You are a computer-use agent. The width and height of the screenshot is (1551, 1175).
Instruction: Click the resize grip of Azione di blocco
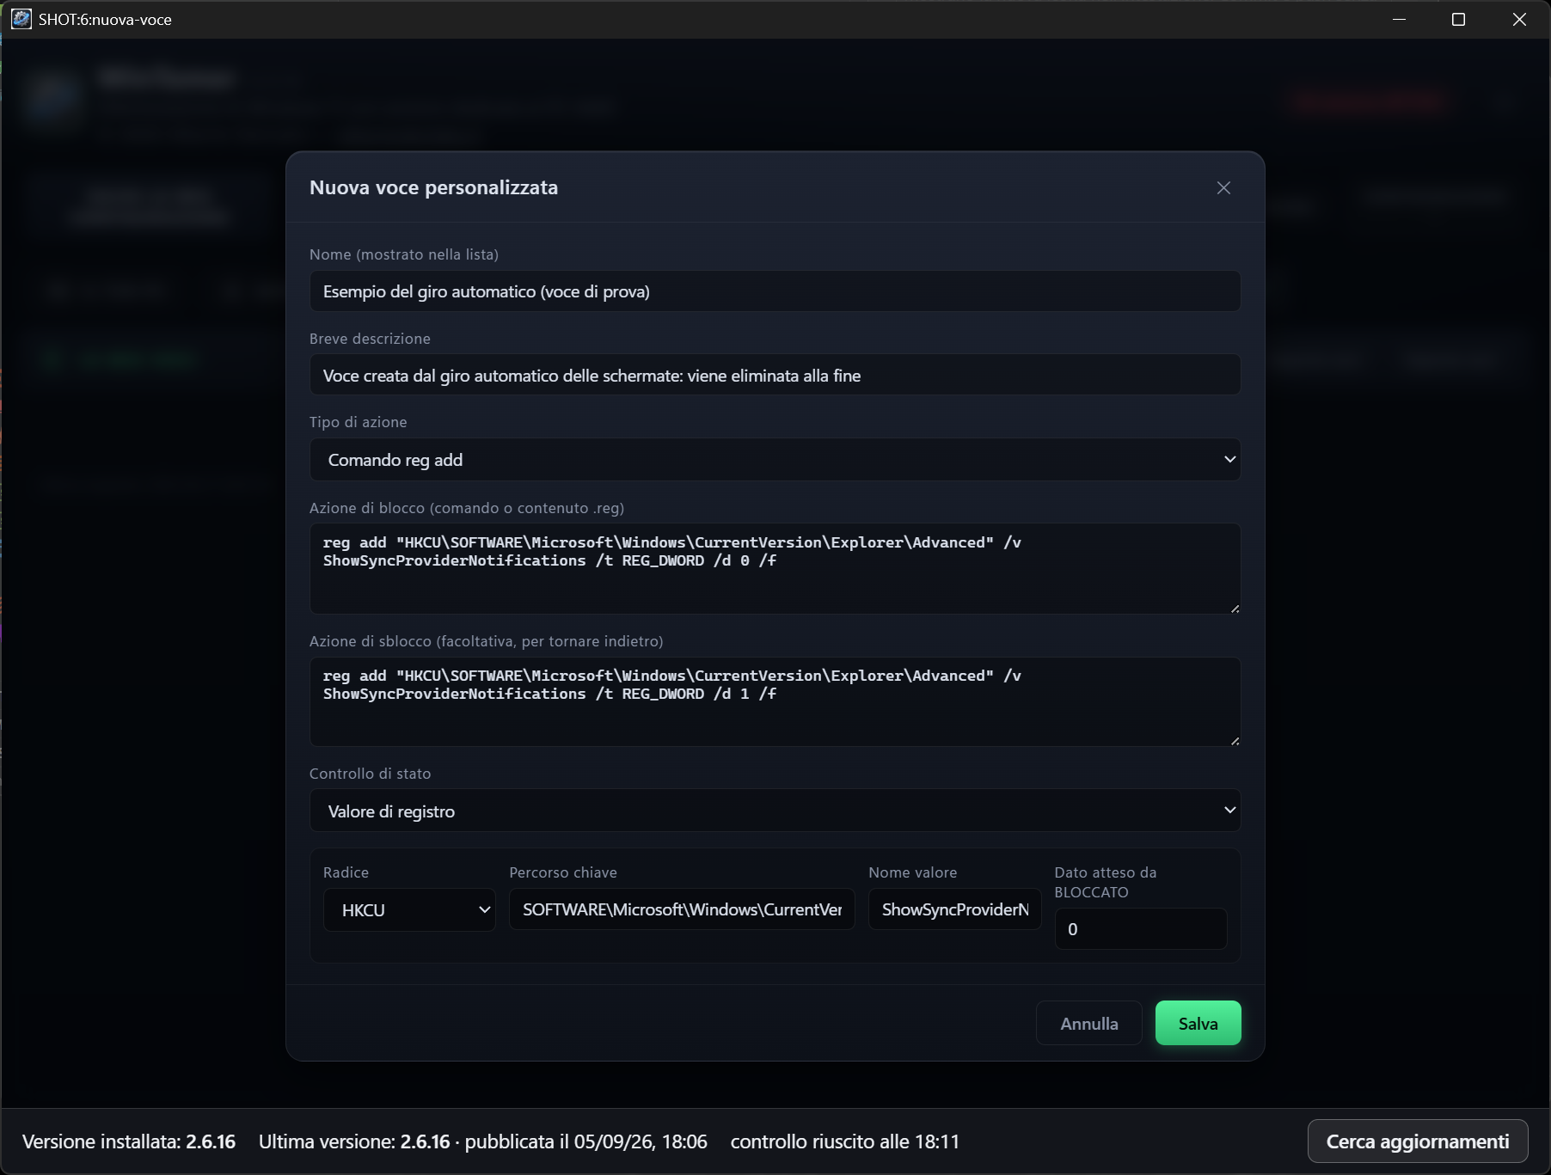[1235, 609]
